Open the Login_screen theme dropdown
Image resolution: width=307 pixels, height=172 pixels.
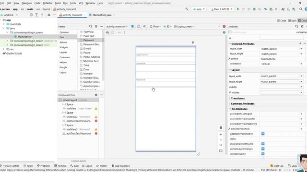click(x=184, y=27)
